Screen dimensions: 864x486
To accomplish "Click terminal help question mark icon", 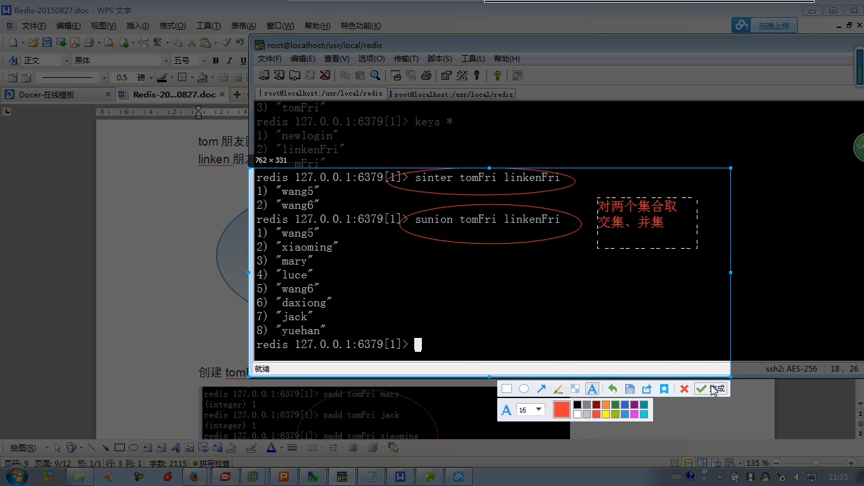I will (x=497, y=75).
